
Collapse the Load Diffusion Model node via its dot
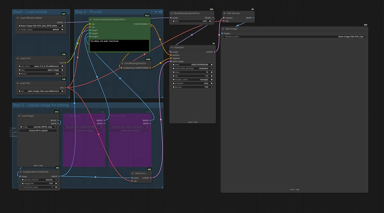18,18
